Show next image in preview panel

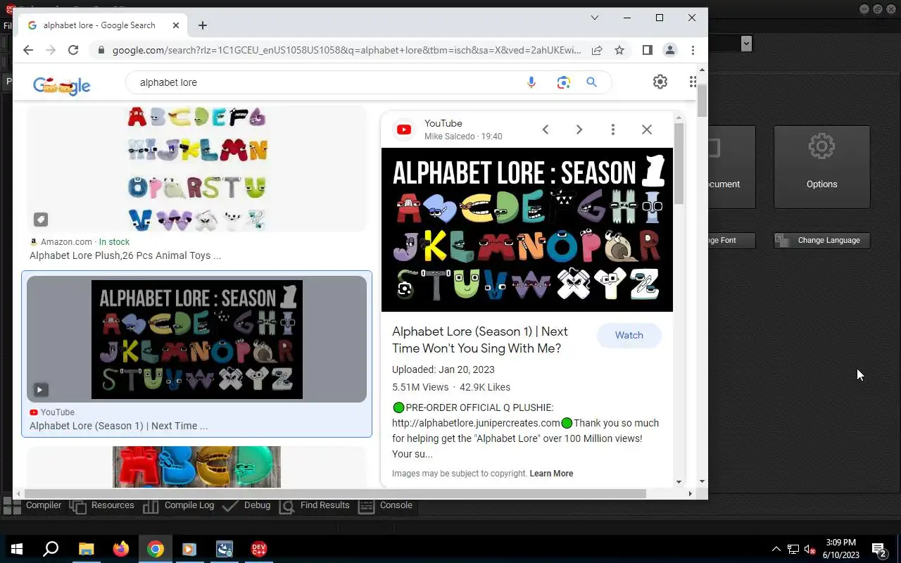click(579, 129)
